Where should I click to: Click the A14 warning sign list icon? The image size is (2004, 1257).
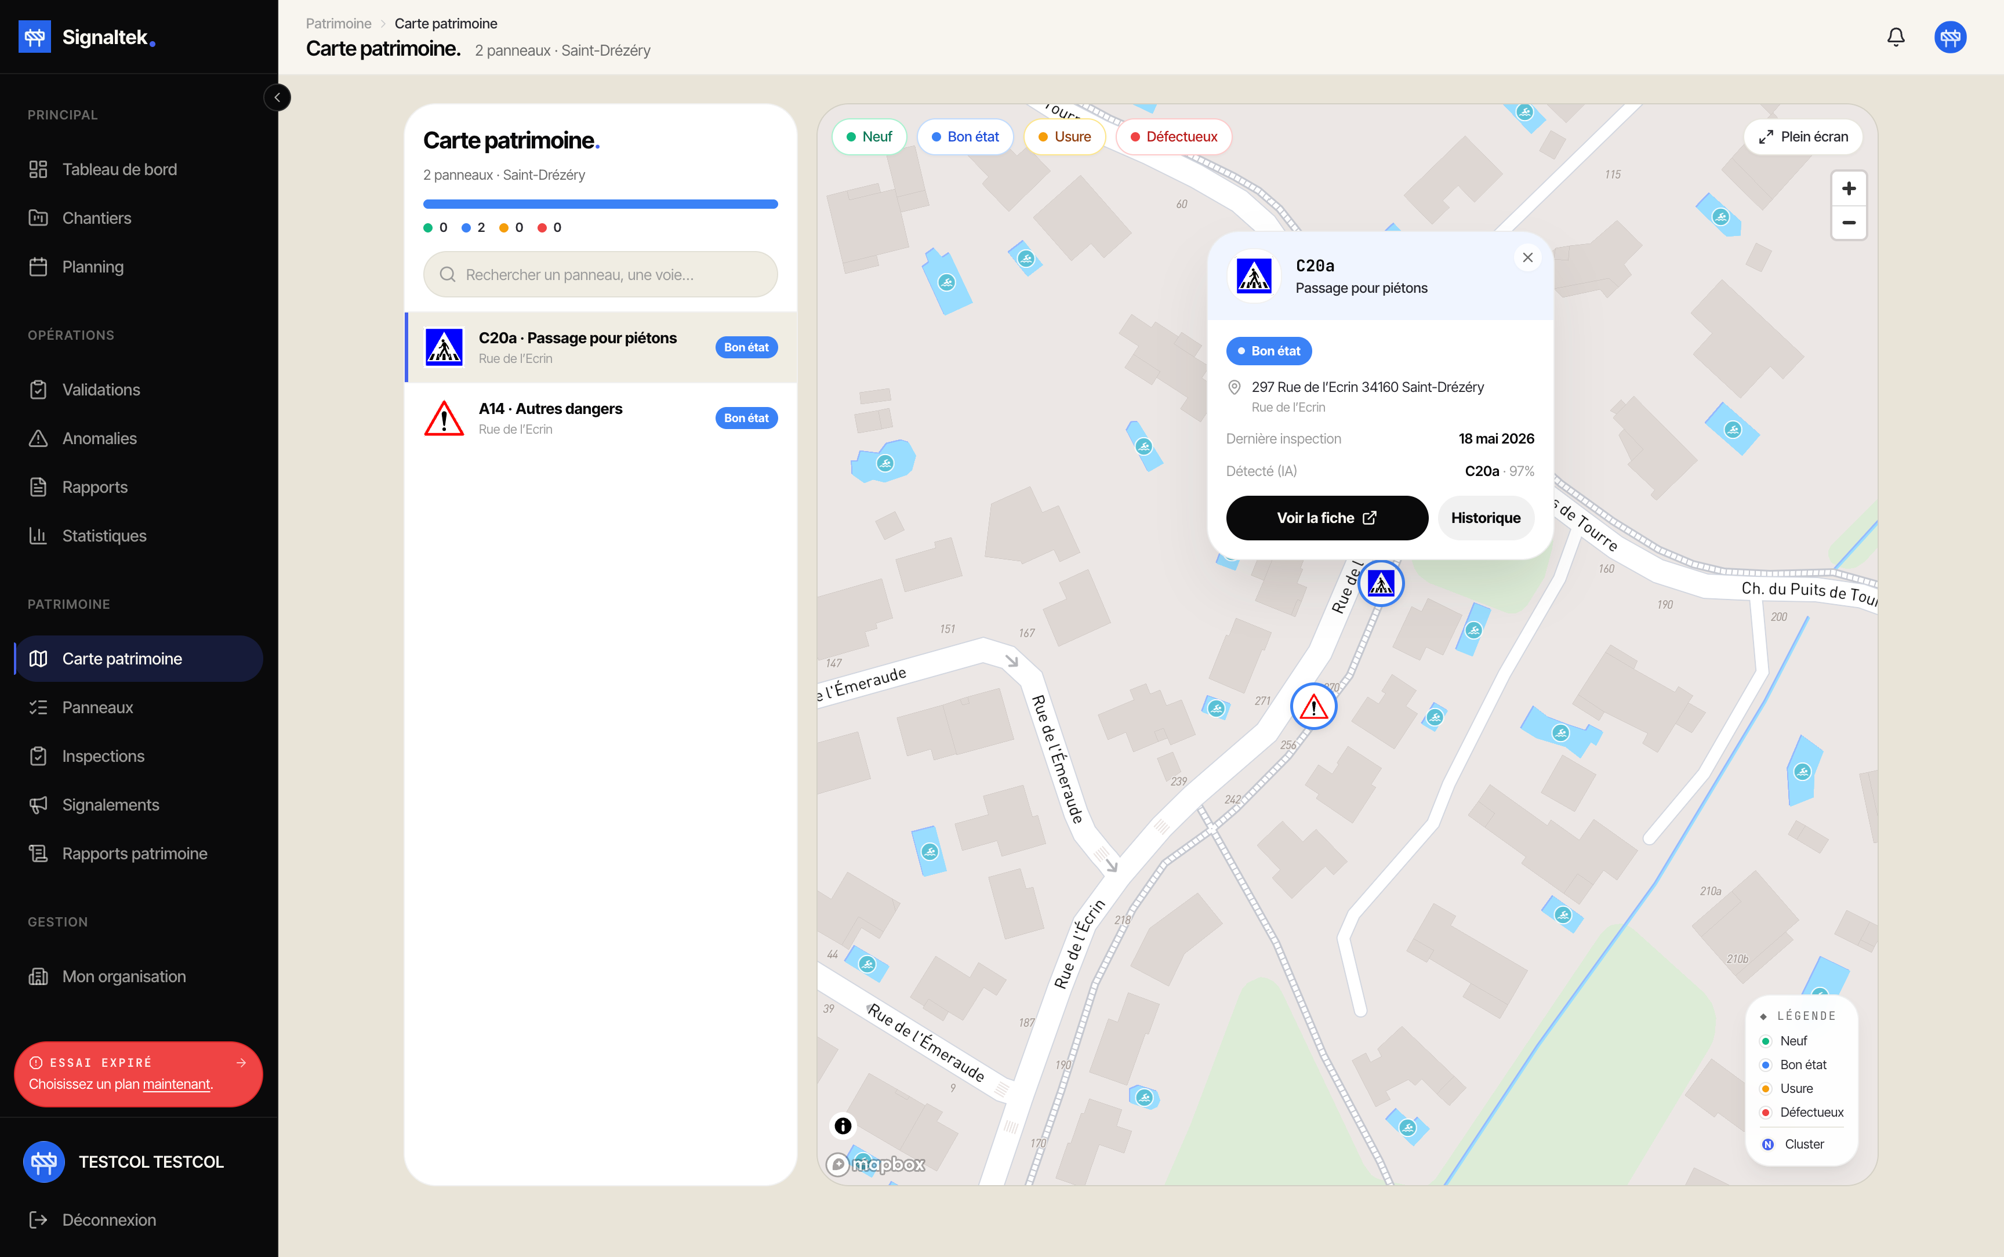[x=444, y=418]
